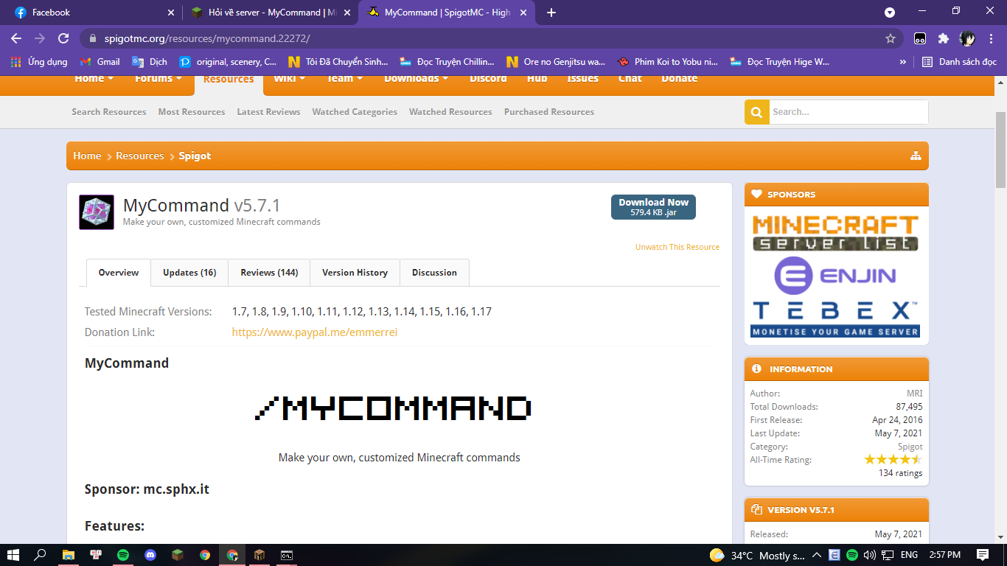The height and width of the screenshot is (566, 1007).
Task: Go to Most Resources
Action: click(x=192, y=112)
